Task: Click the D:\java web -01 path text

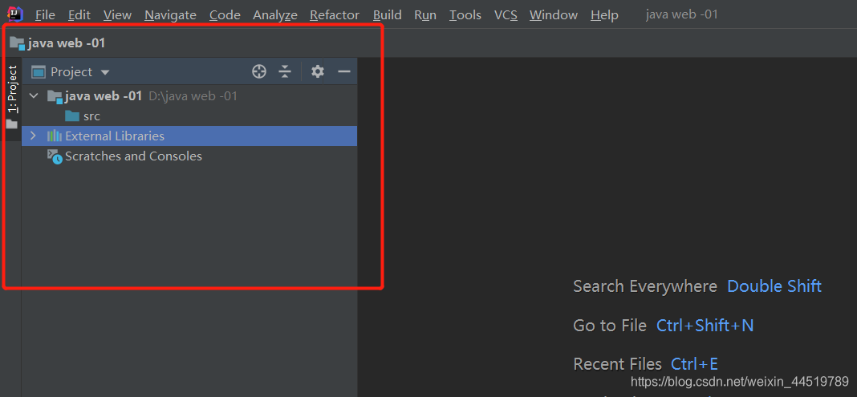Action: [x=193, y=97]
